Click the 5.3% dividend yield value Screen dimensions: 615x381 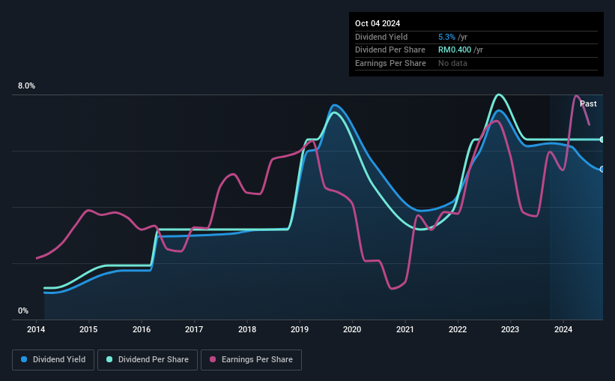446,37
